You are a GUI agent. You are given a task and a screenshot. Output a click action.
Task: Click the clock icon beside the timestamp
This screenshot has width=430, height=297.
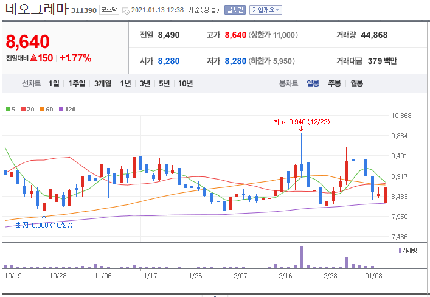point(126,10)
